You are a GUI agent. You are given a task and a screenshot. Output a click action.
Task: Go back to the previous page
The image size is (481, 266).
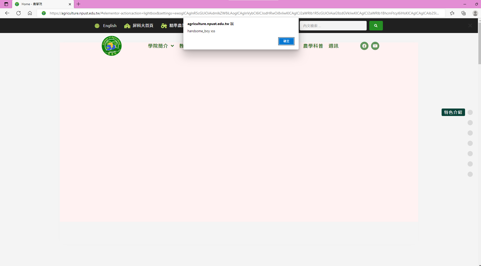[7, 13]
